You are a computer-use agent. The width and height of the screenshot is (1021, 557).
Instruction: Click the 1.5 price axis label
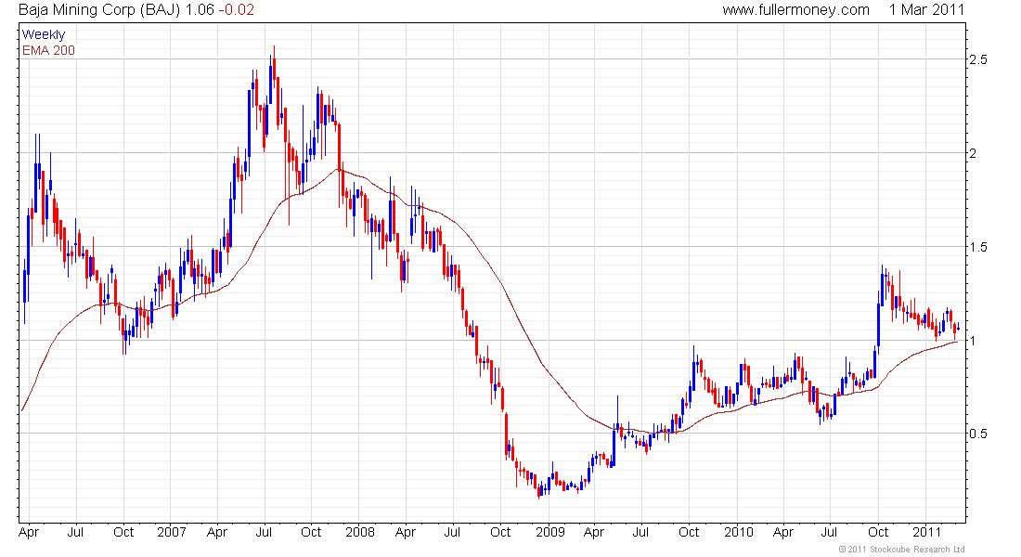pos(977,247)
